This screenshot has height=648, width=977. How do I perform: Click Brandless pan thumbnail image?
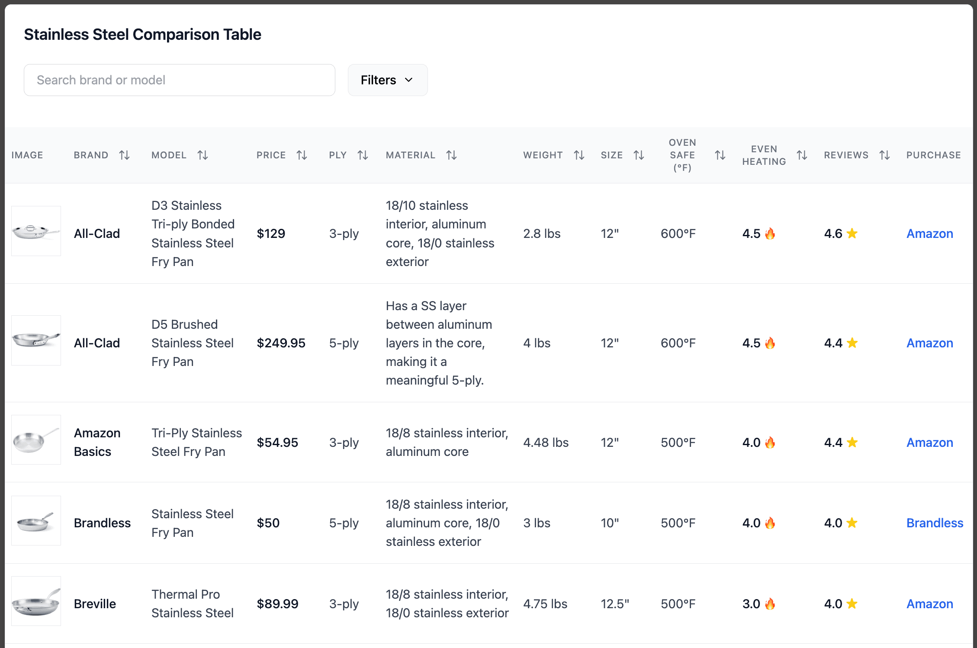pos(36,520)
